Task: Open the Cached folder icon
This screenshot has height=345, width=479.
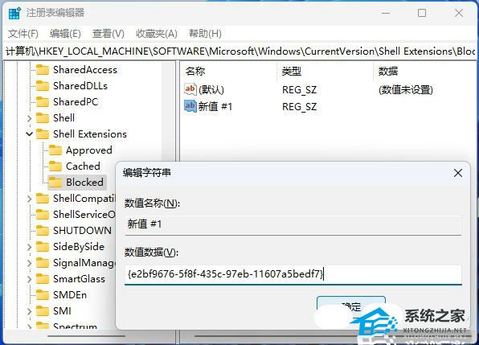Action: (55, 166)
